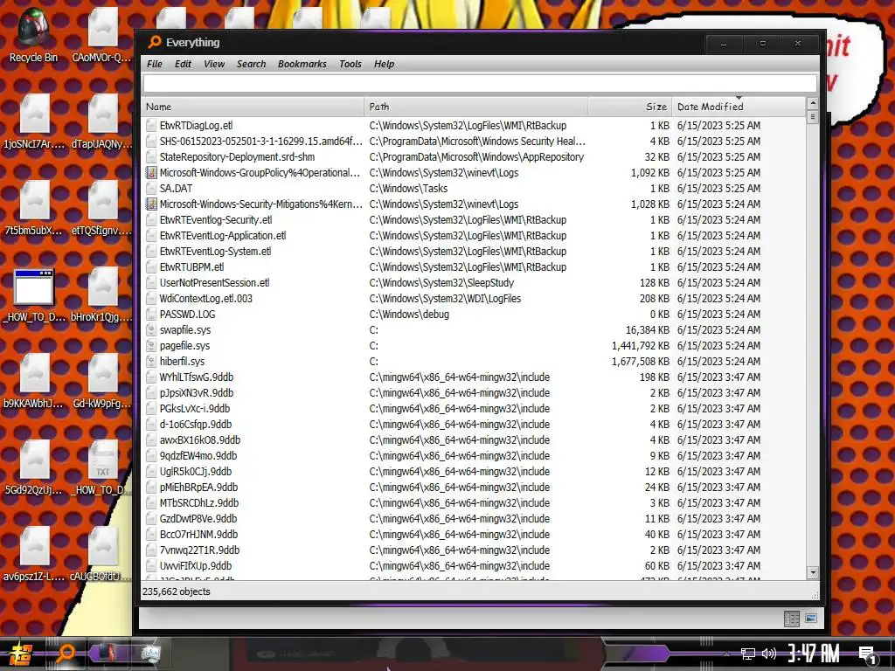Click the volume speaker tray icon
This screenshot has height=671, width=895.
769,654
